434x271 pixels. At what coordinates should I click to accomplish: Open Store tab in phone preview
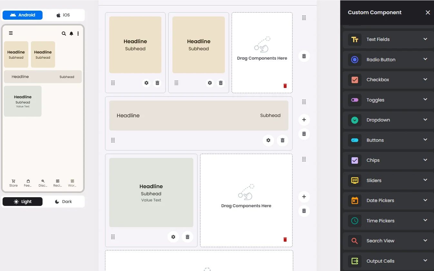(x=14, y=183)
